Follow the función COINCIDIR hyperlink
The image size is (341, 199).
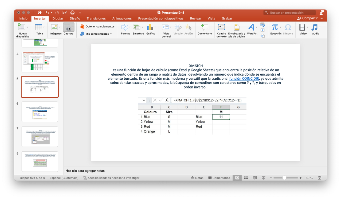(x=244, y=79)
